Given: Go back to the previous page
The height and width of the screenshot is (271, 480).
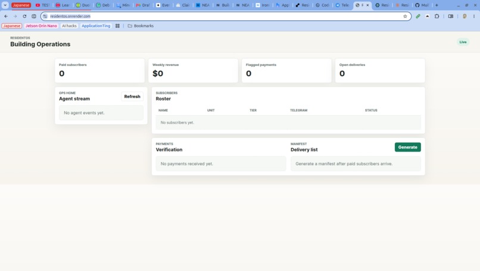Looking at the screenshot, I should click(x=6, y=16).
